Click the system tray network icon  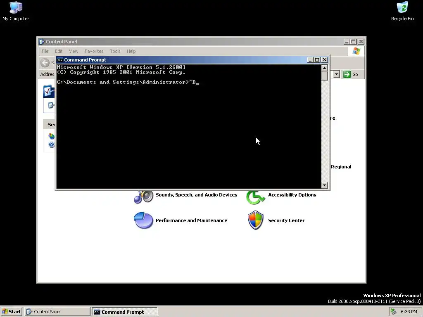click(394, 312)
